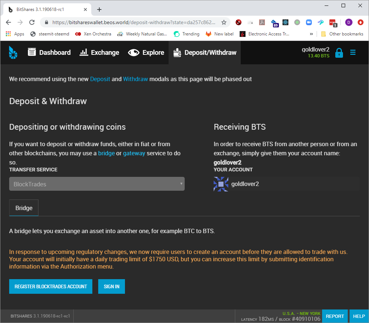Open the Apps bookmarks shortcut

pos(15,34)
